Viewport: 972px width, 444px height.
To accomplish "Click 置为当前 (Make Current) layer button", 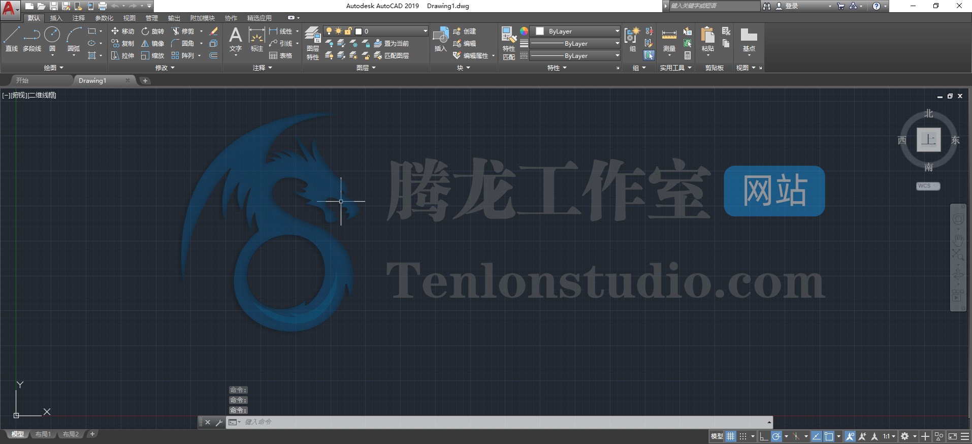I will (x=391, y=43).
